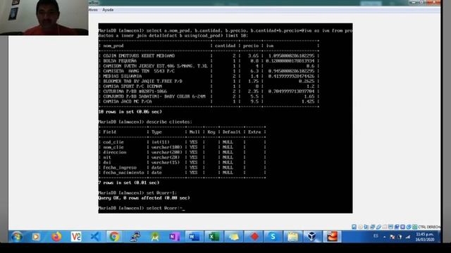The image size is (451, 253).
Task: Launch Windows Media Player from taskbar
Action: [x=36, y=237]
